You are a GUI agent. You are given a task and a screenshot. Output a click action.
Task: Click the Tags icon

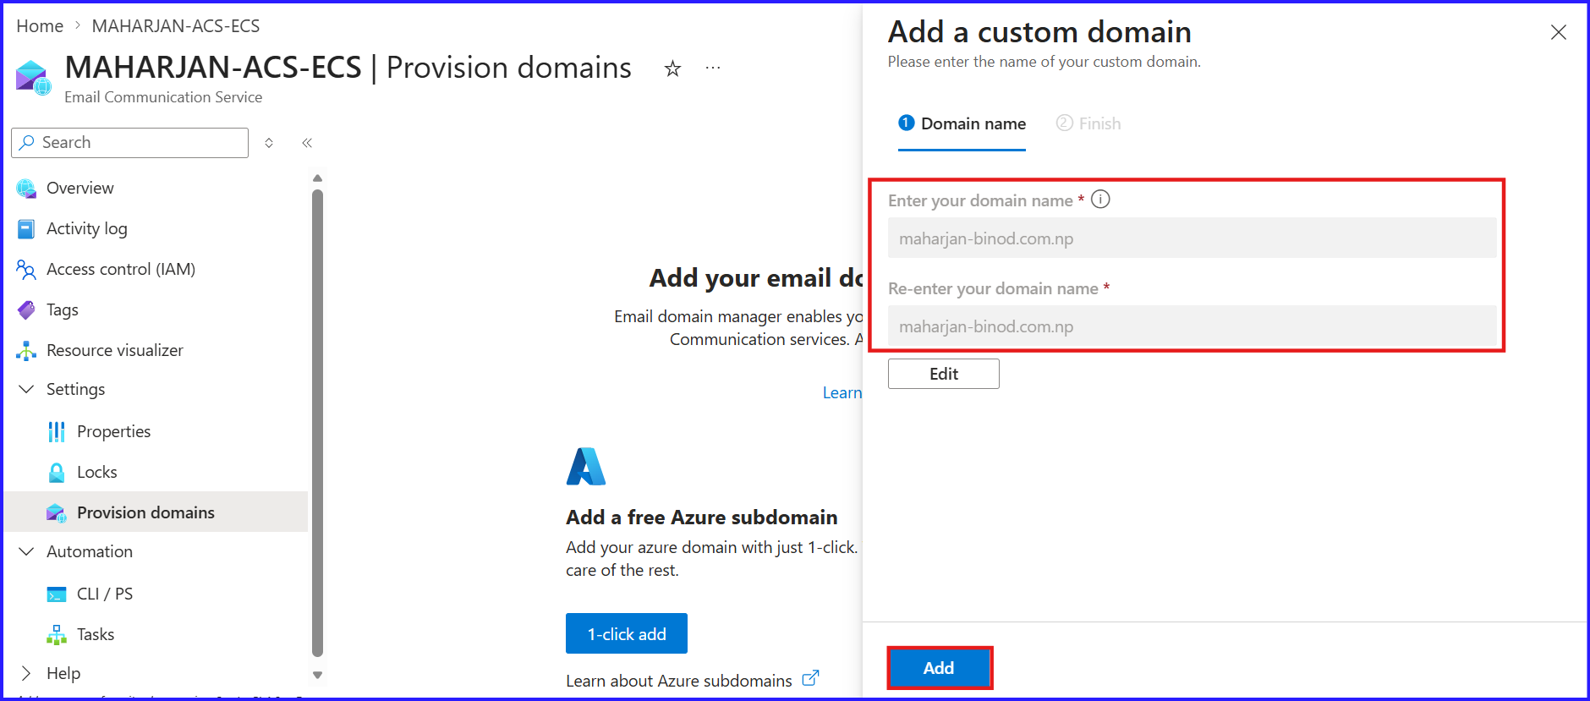pos(26,310)
